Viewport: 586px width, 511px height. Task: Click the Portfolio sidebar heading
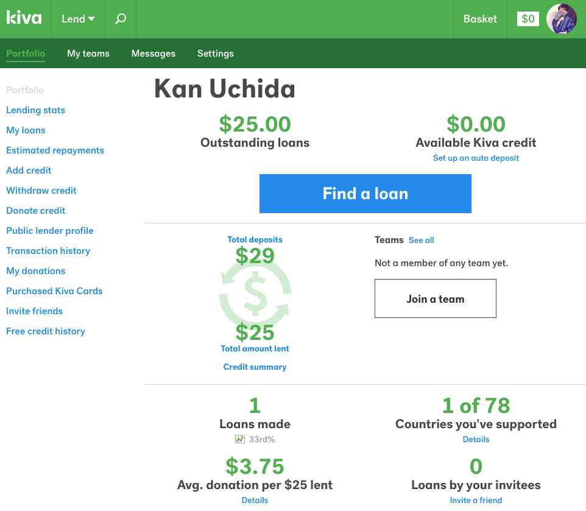(24, 90)
